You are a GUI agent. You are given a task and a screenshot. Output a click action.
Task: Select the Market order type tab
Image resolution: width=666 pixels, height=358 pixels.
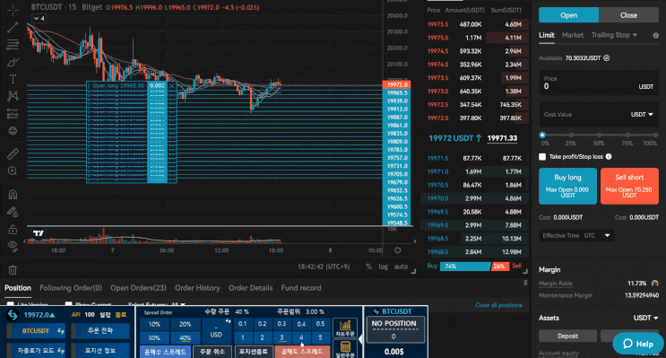573,35
